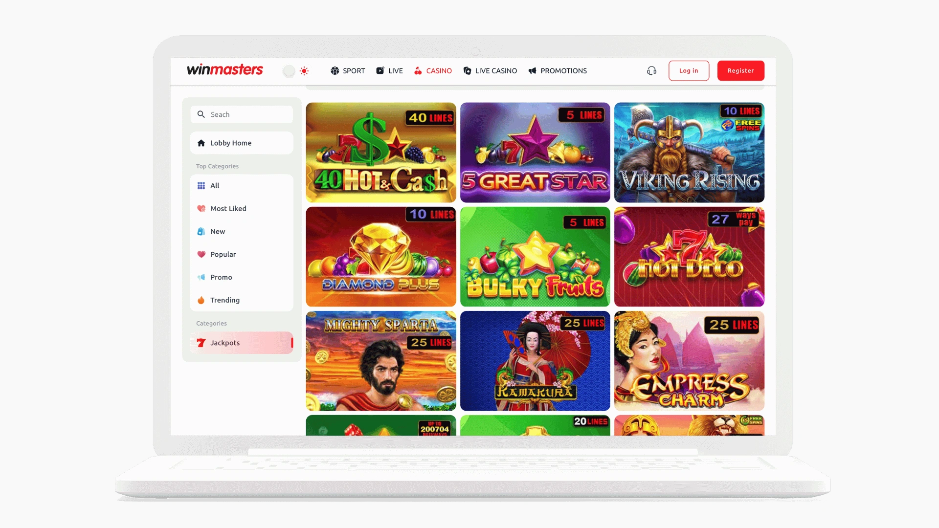
Task: Select the All games category
Action: click(214, 186)
